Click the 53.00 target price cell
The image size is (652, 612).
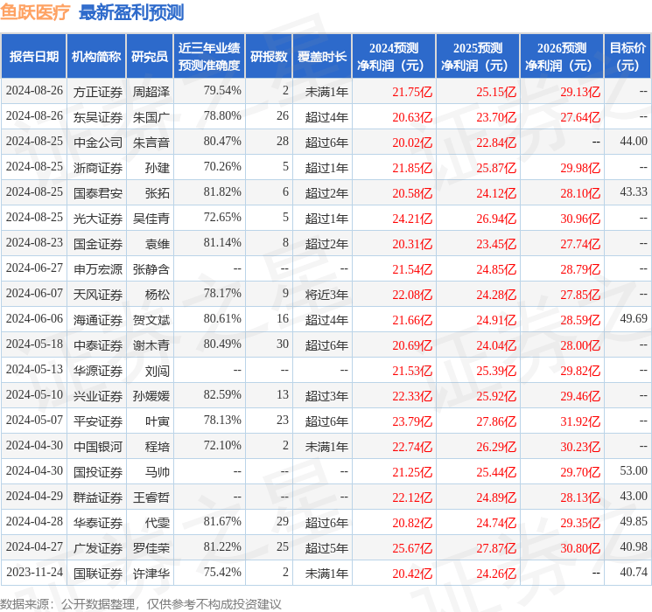(x=633, y=471)
